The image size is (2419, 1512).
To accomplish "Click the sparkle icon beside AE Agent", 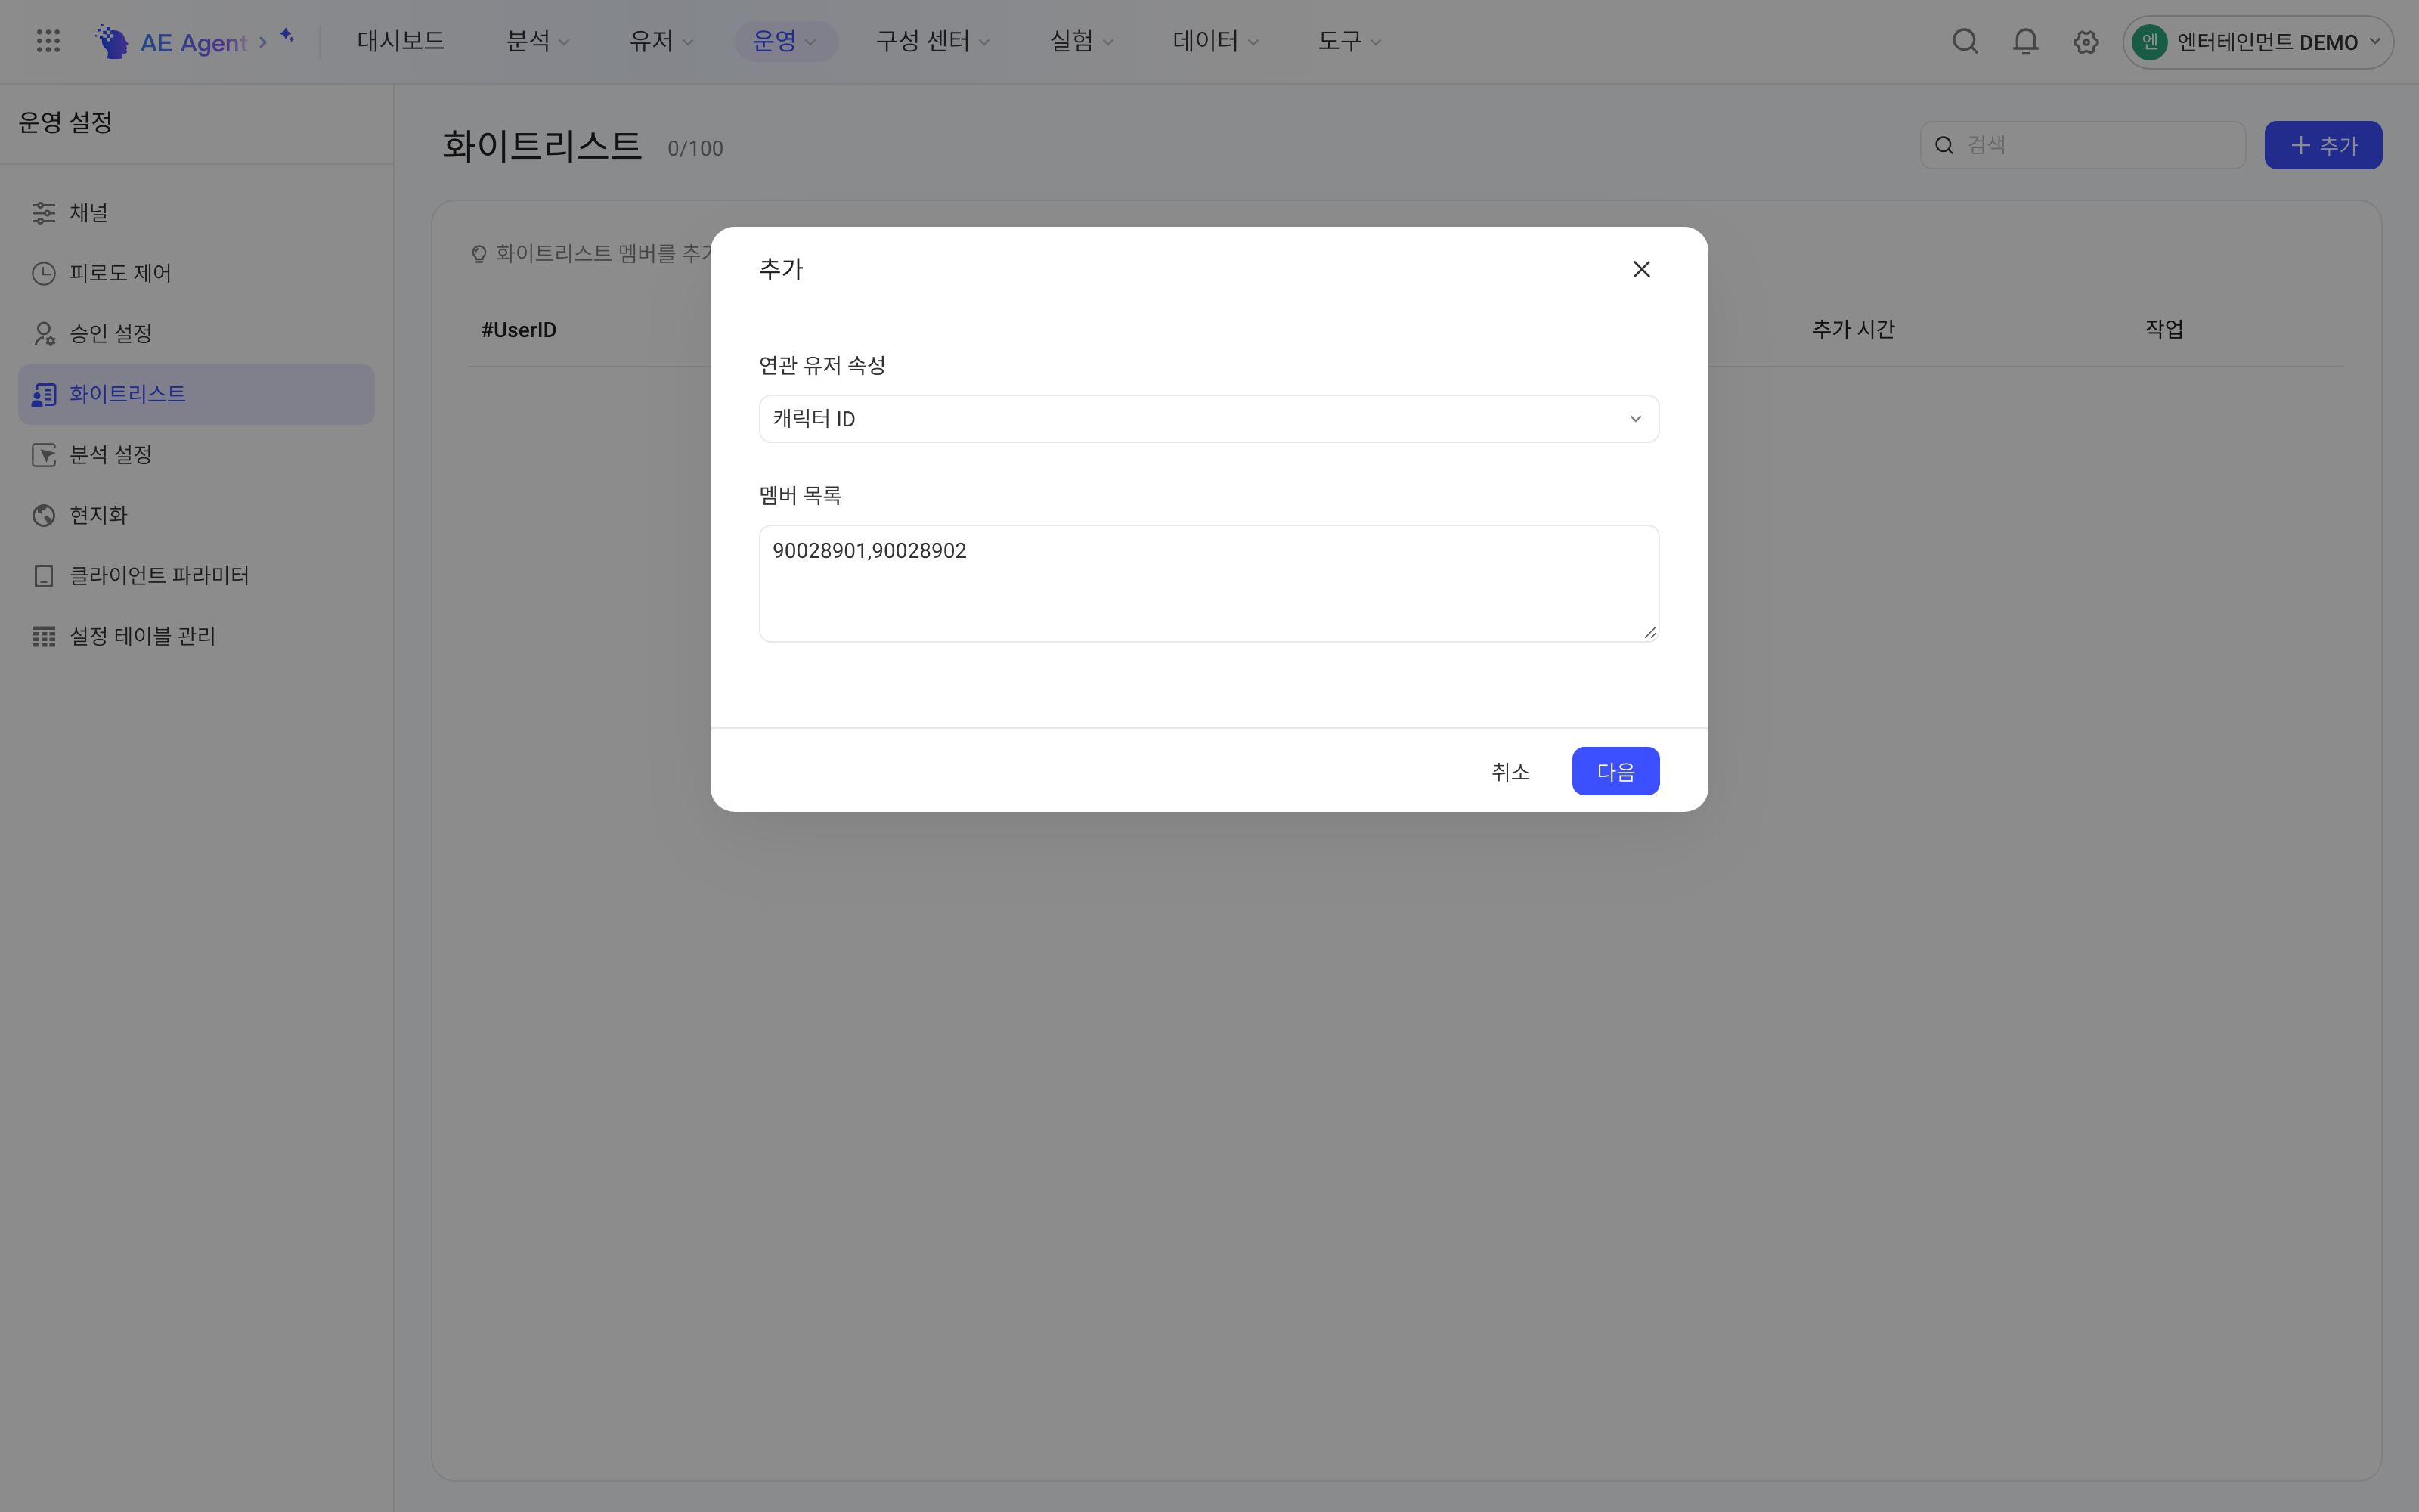I will point(288,36).
